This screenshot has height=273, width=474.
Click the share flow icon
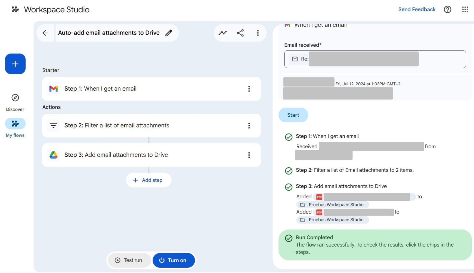click(240, 33)
